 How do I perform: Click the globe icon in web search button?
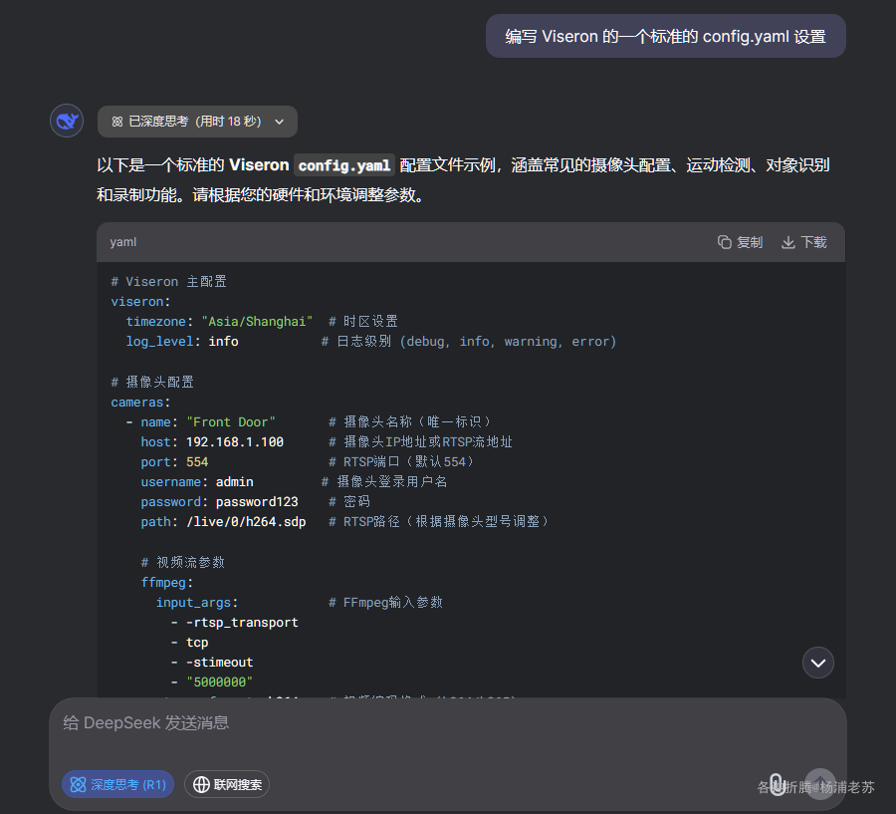pyautogui.click(x=201, y=784)
